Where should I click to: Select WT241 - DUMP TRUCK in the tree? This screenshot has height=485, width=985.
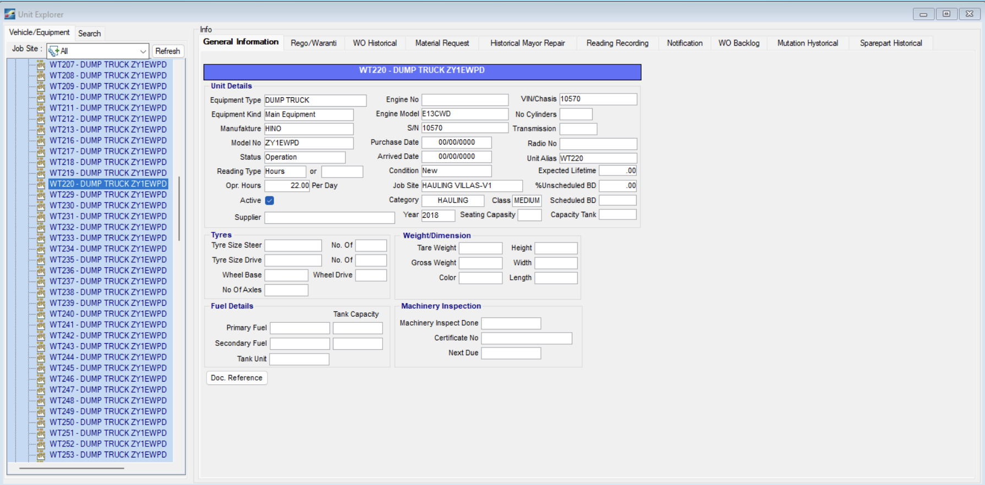pyautogui.click(x=108, y=325)
